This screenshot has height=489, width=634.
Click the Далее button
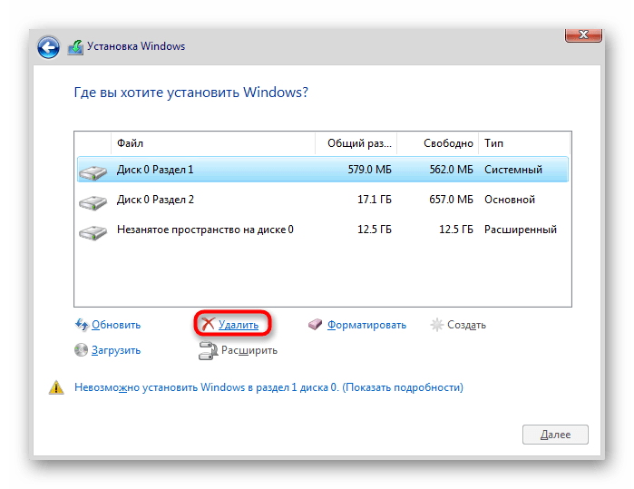555,435
